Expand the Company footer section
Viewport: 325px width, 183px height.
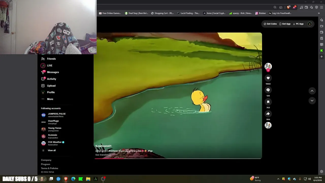[x=46, y=160]
